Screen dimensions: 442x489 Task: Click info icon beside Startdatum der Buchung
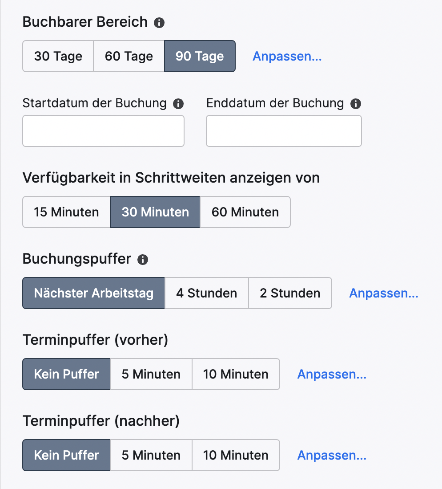pos(178,104)
